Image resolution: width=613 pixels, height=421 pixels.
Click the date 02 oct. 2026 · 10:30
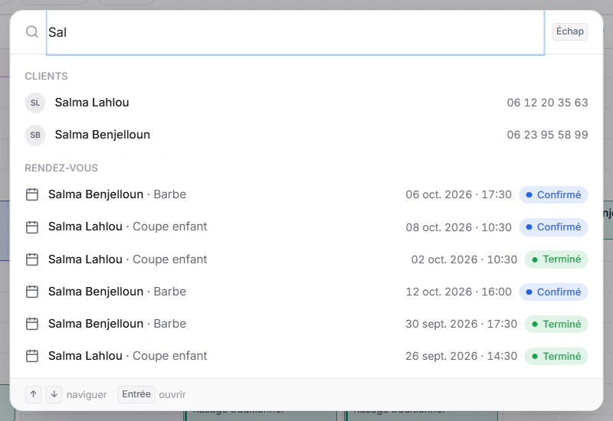point(464,259)
